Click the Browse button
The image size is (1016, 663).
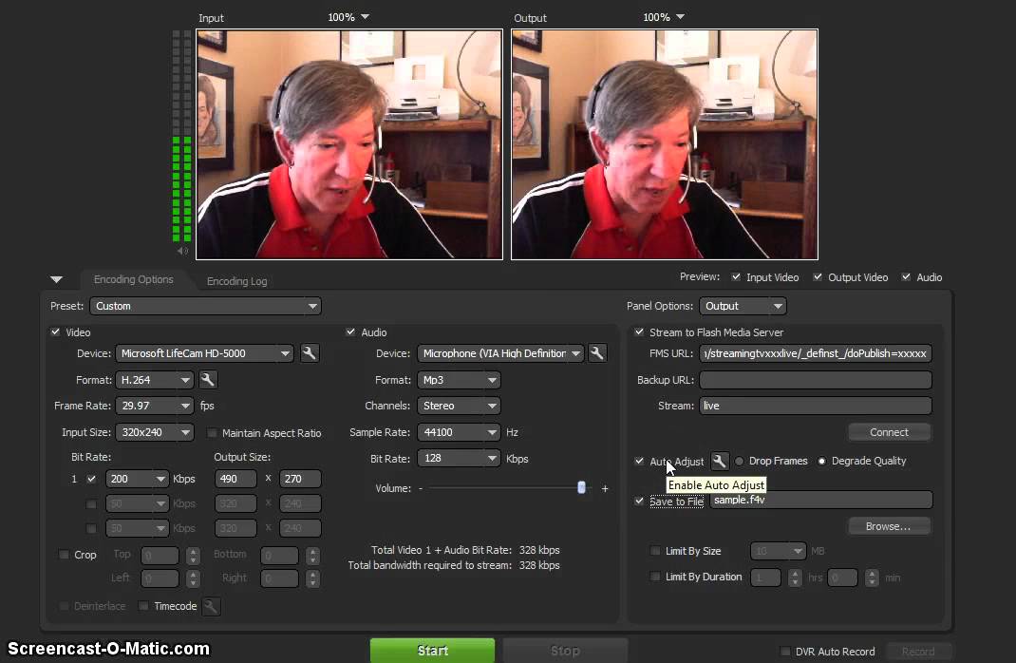click(x=889, y=526)
